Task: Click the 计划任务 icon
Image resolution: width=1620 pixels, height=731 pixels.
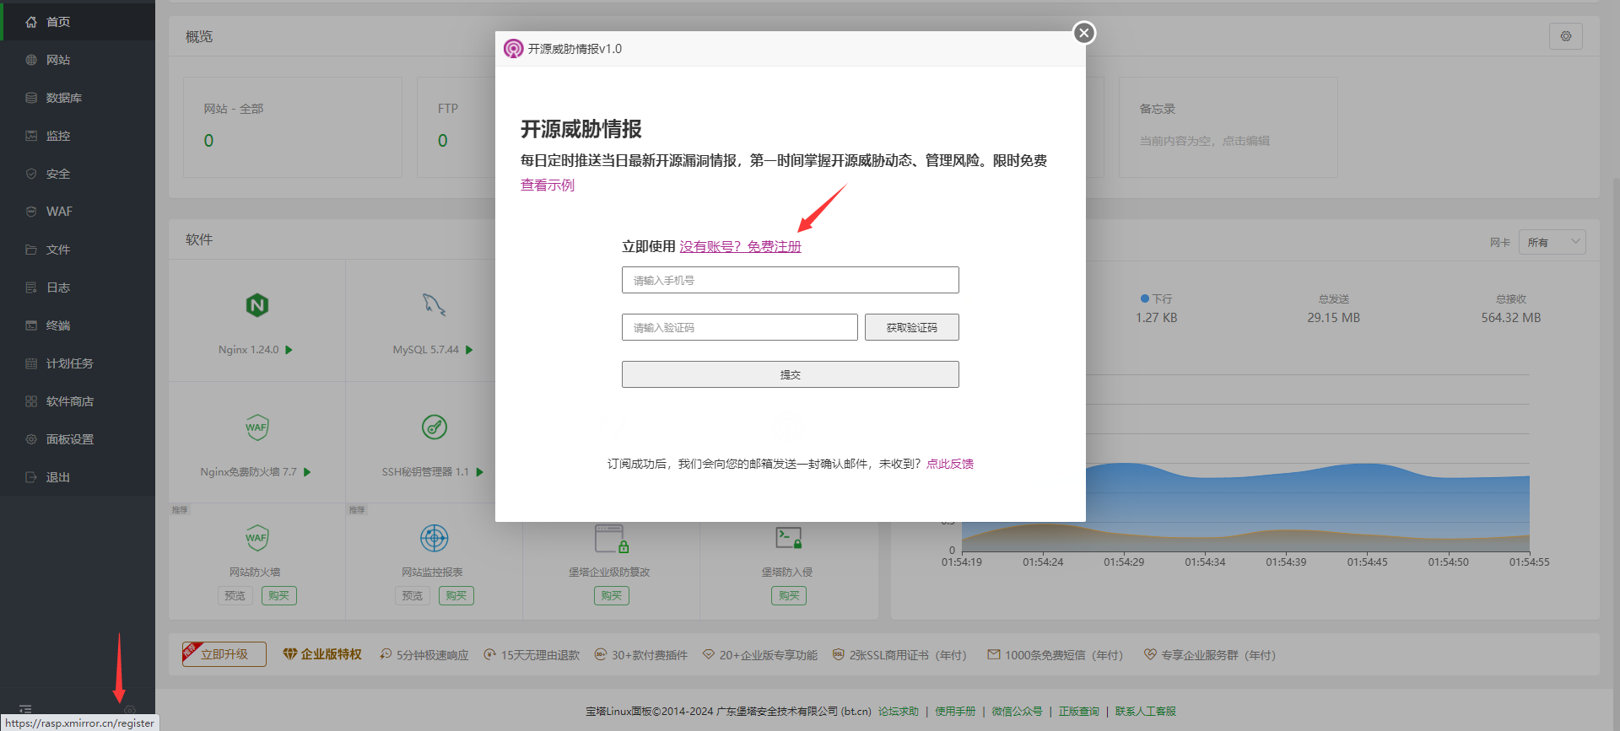Action: pyautogui.click(x=31, y=363)
